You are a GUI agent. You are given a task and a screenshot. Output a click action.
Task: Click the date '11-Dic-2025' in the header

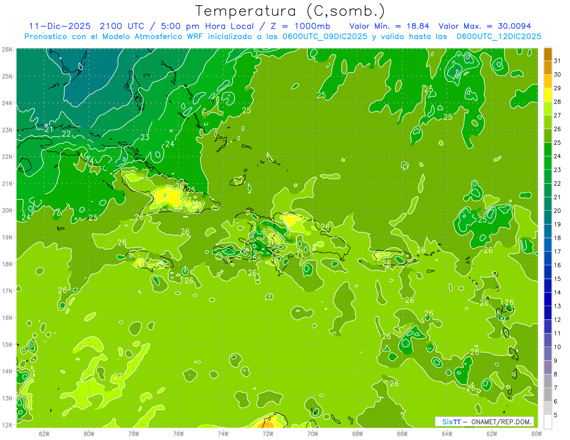click(x=60, y=26)
